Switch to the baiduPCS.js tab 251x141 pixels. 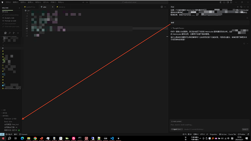pyautogui.click(x=30, y=7)
